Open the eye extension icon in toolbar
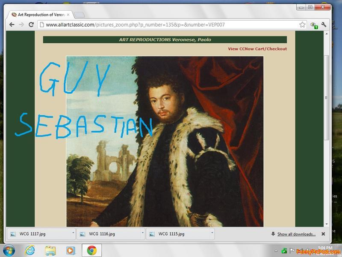 [x=314, y=25]
